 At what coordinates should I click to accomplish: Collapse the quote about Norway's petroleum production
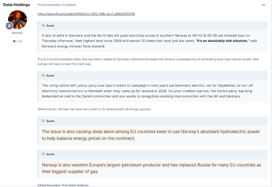click(43, 154)
